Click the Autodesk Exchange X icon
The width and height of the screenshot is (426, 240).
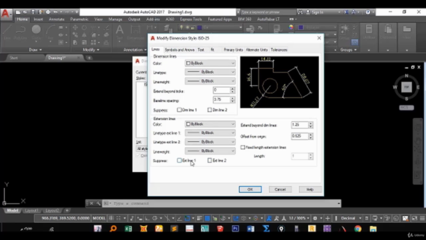[346, 12]
